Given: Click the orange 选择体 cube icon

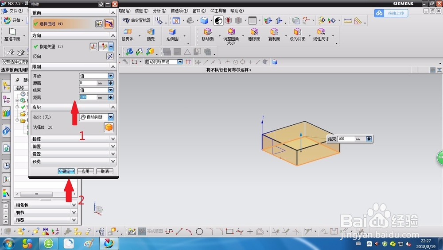Looking at the screenshot, I should pyautogui.click(x=109, y=127).
